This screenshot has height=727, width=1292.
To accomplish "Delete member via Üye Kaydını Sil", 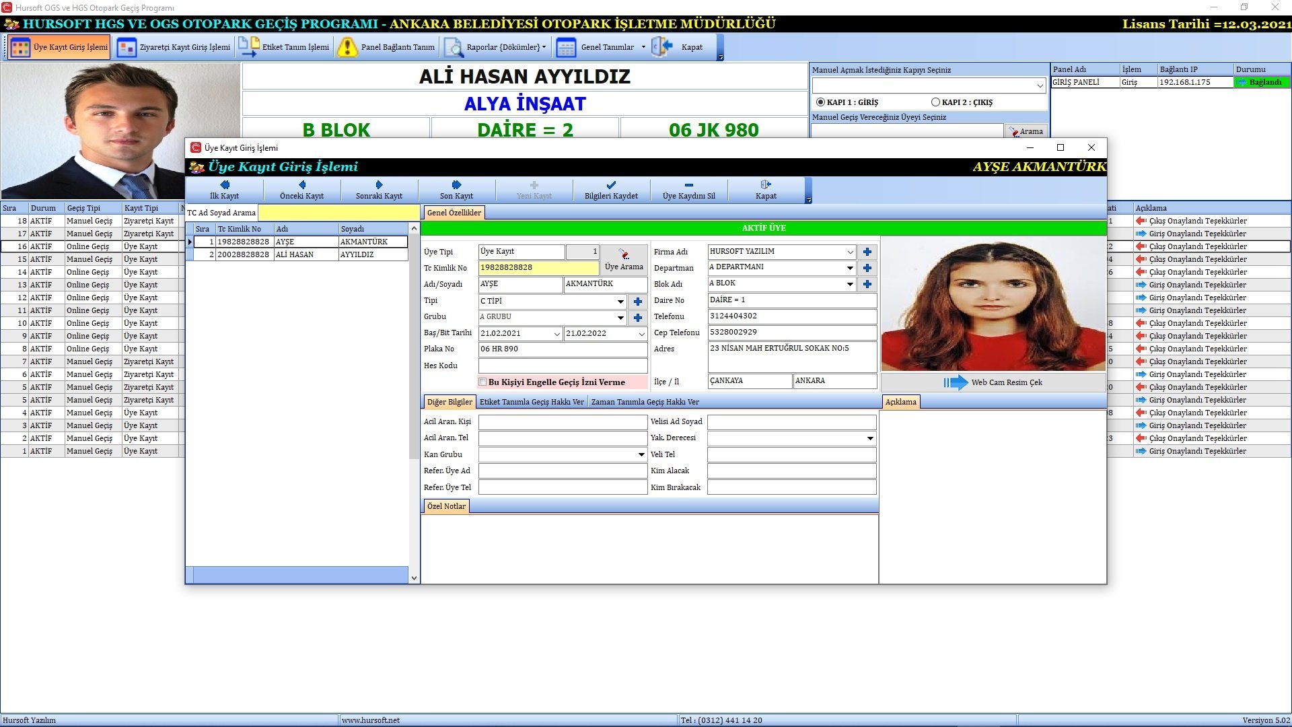I will 688,189.
